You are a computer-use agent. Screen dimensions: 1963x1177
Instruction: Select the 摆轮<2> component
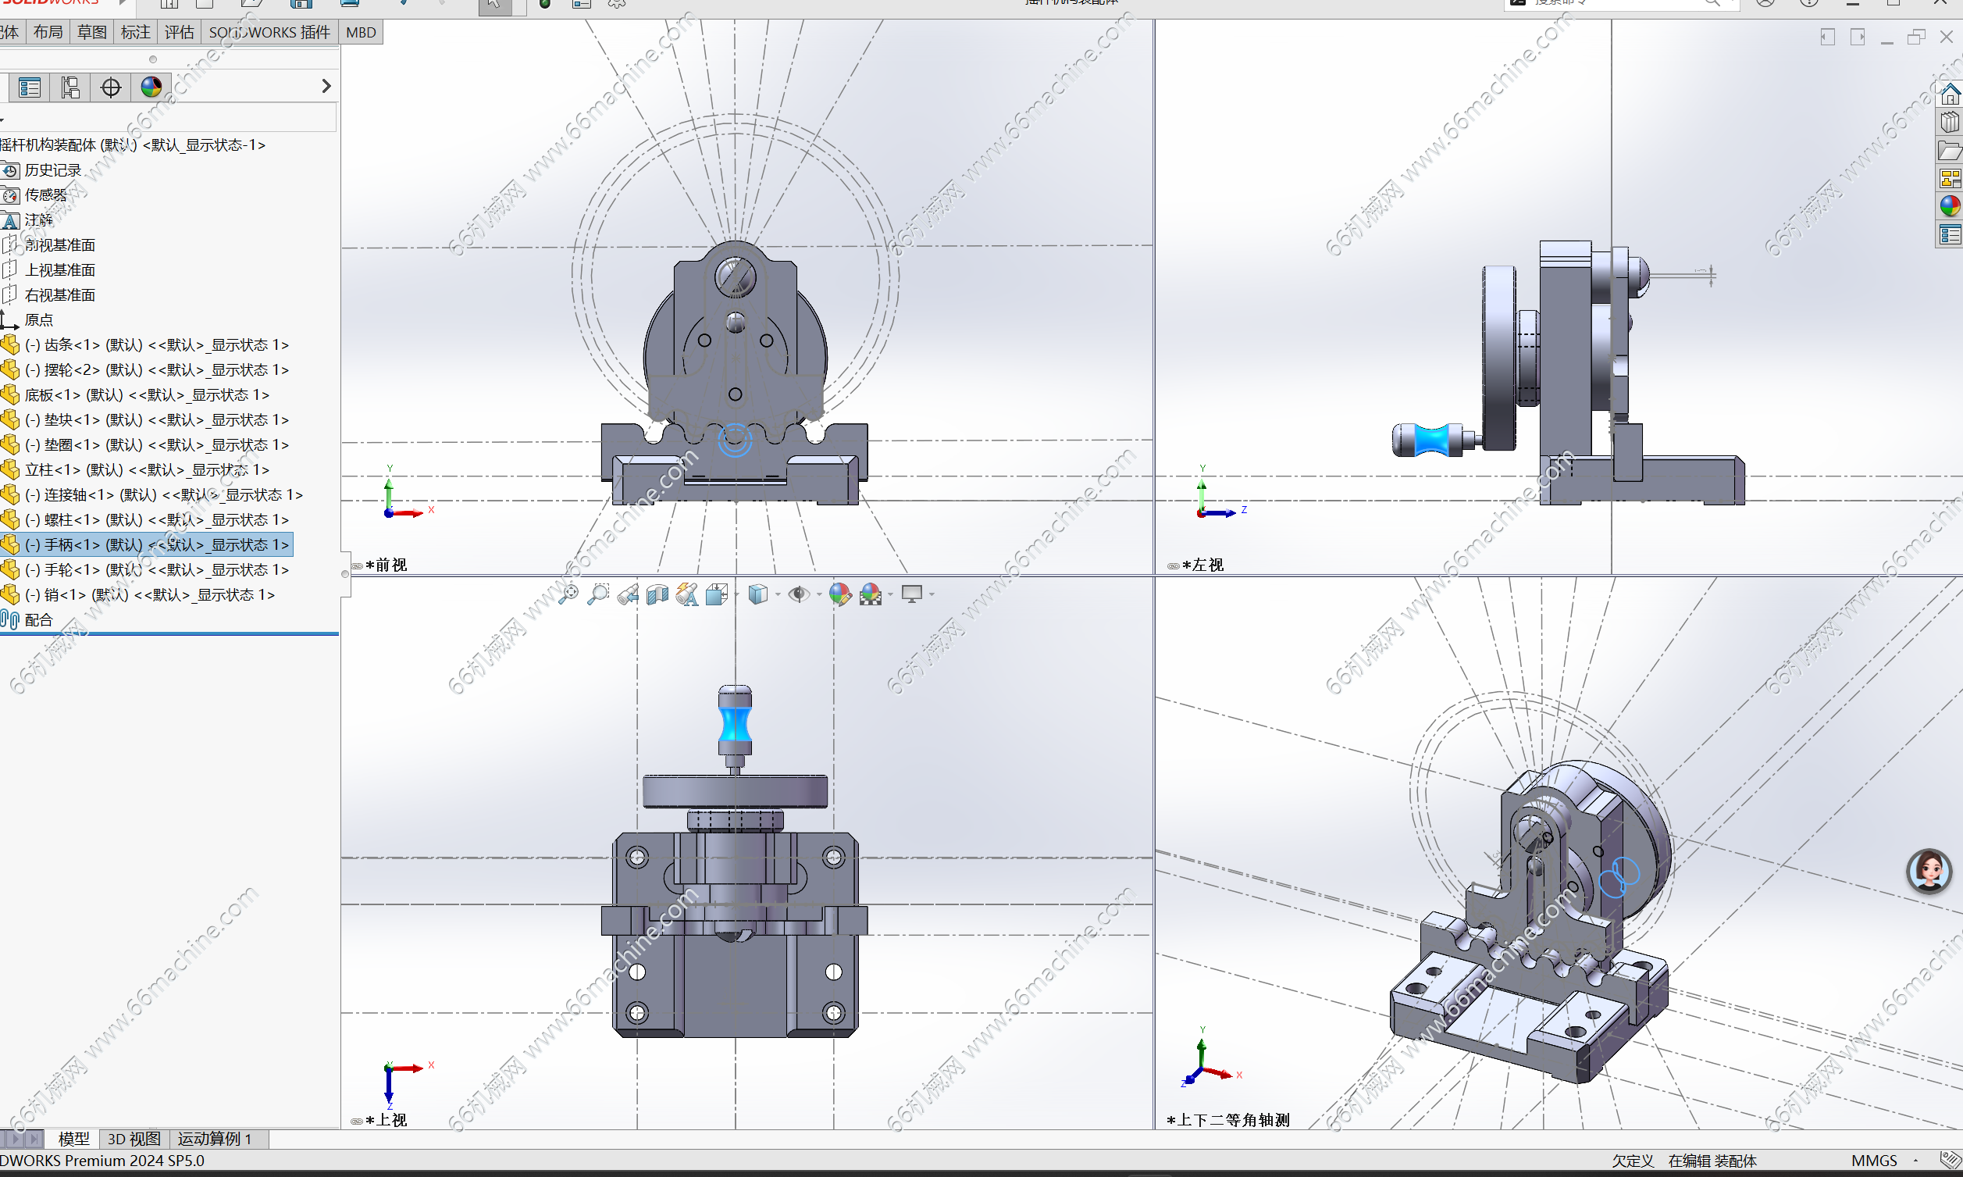(x=156, y=369)
